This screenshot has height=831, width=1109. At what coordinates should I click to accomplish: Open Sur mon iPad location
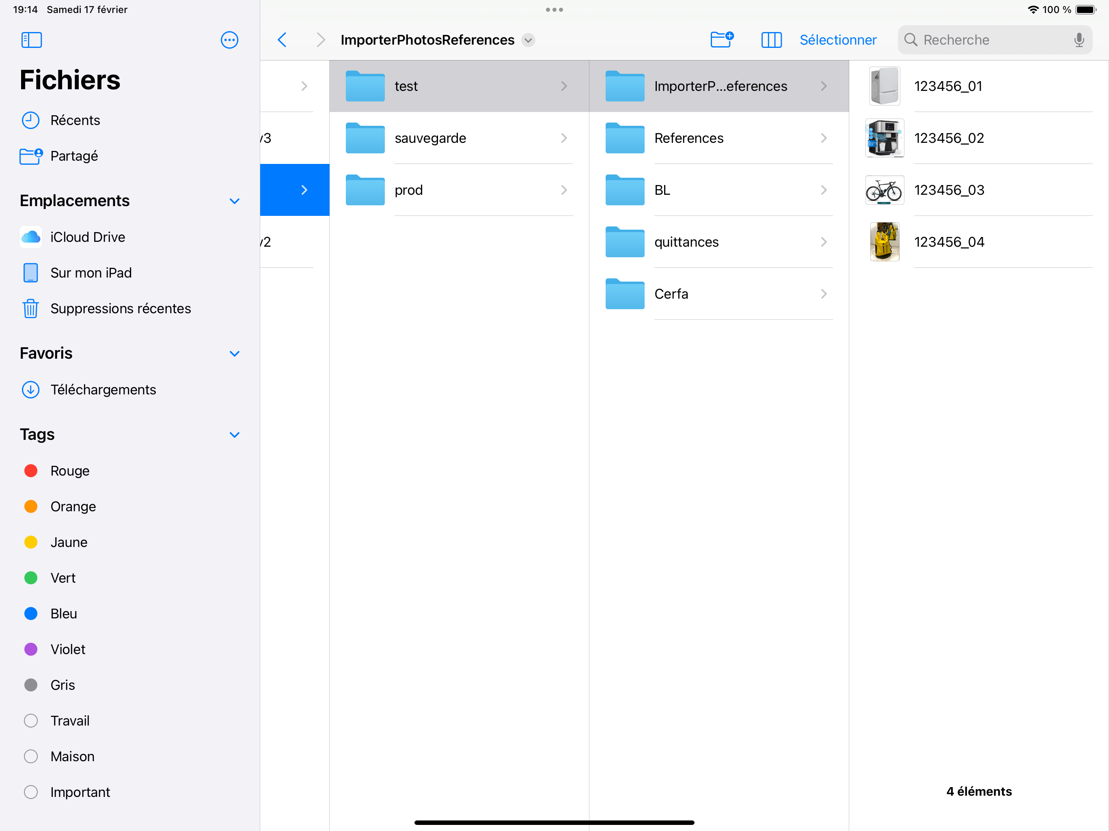coord(130,273)
